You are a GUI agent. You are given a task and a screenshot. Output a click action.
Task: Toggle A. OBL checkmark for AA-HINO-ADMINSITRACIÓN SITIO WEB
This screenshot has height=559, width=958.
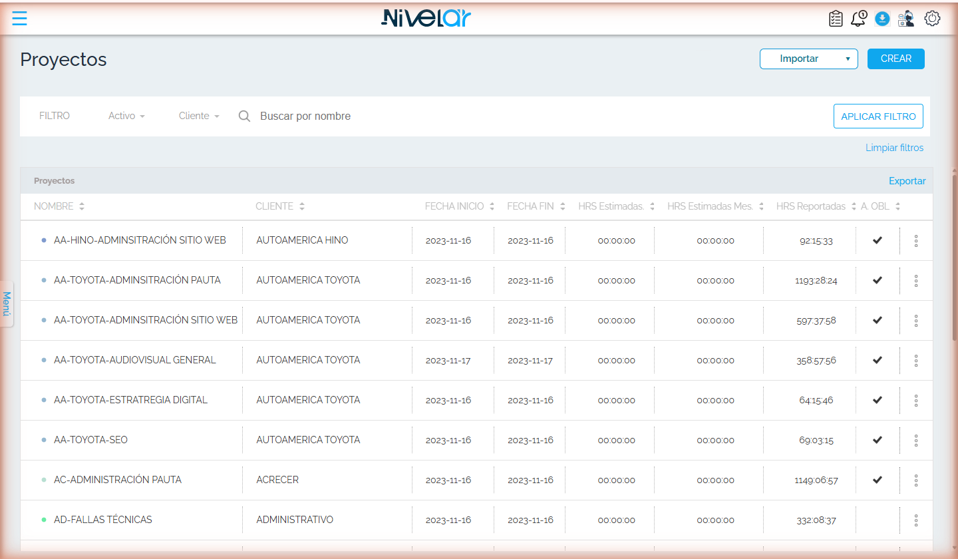pos(878,240)
